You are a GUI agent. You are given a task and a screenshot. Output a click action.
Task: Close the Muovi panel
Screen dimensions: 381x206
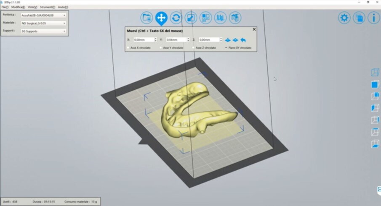(x=254, y=29)
